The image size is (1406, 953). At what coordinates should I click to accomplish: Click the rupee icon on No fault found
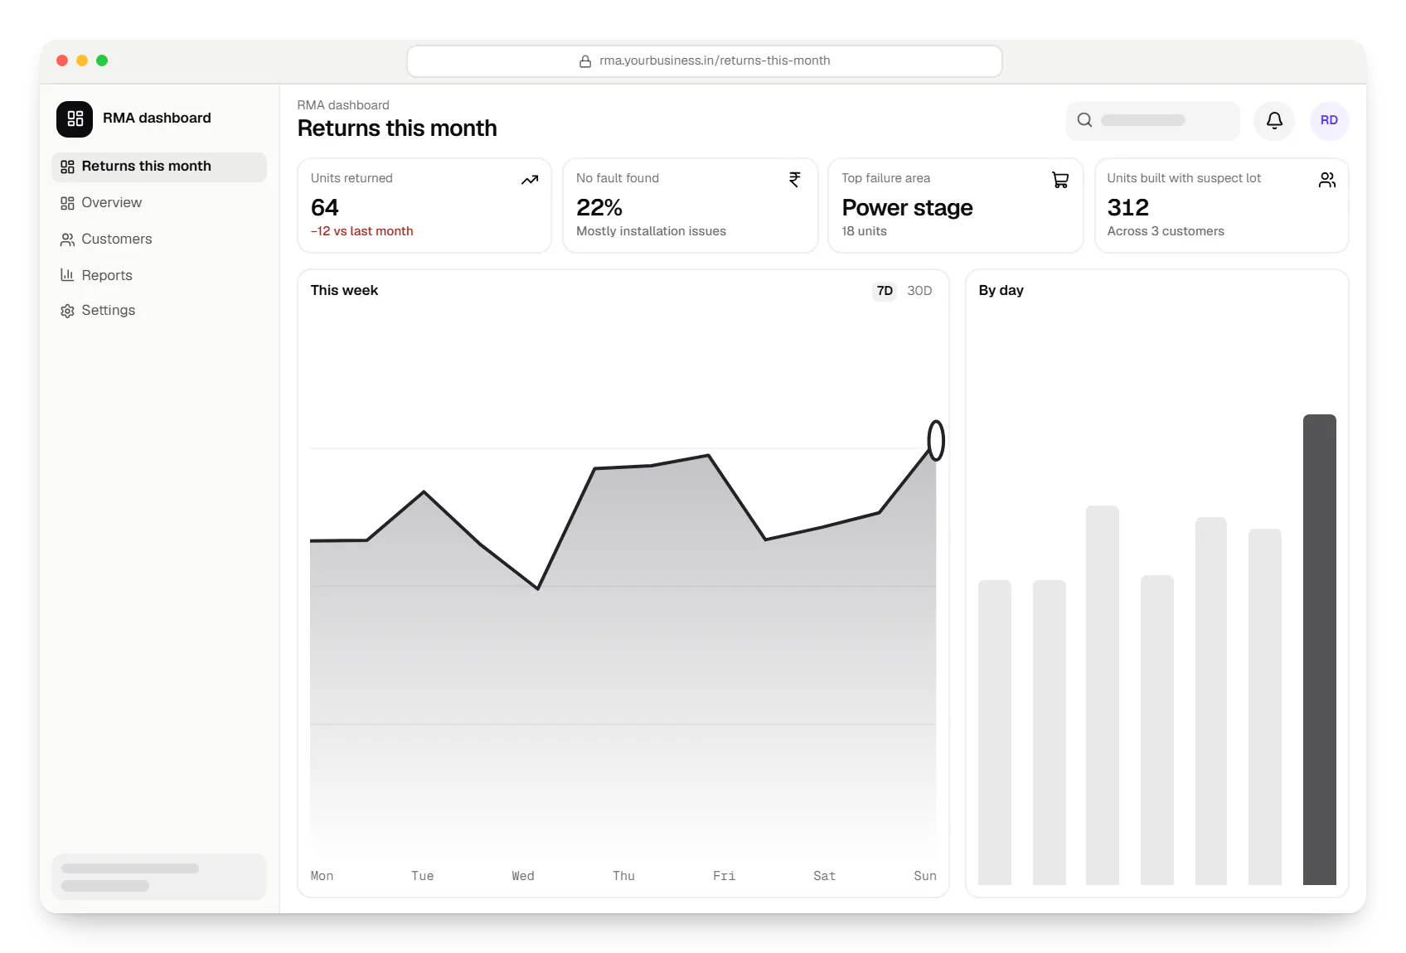tap(795, 180)
